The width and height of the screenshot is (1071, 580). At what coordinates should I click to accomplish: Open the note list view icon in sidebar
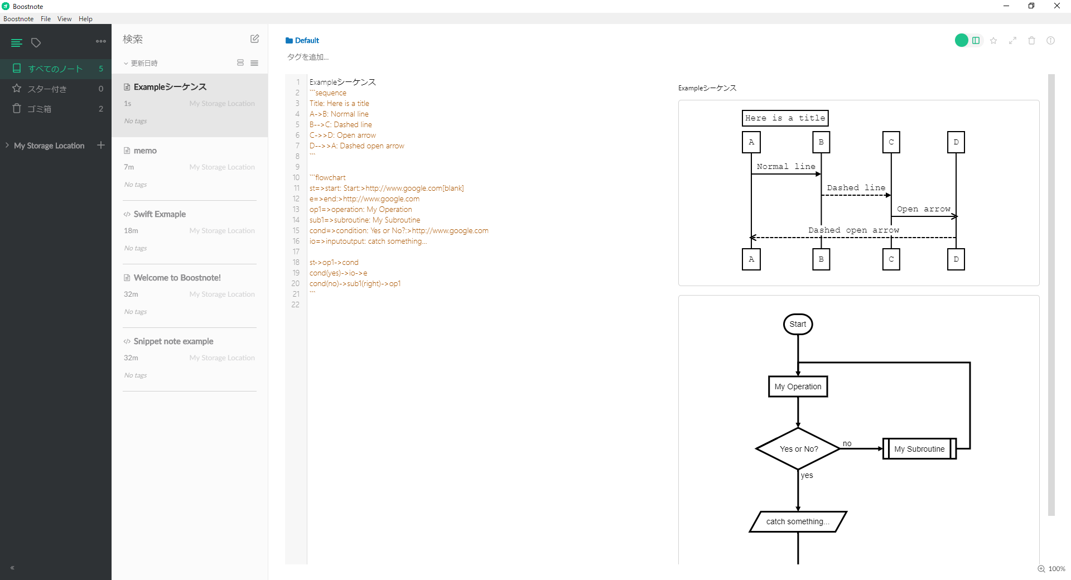coord(17,42)
